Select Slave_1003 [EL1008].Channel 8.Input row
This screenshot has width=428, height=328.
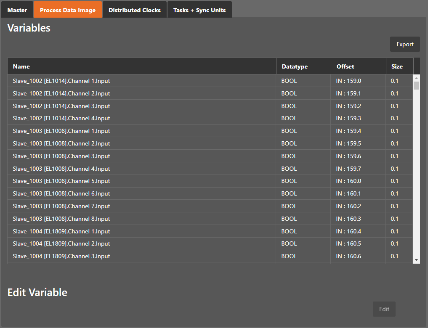coord(61,219)
